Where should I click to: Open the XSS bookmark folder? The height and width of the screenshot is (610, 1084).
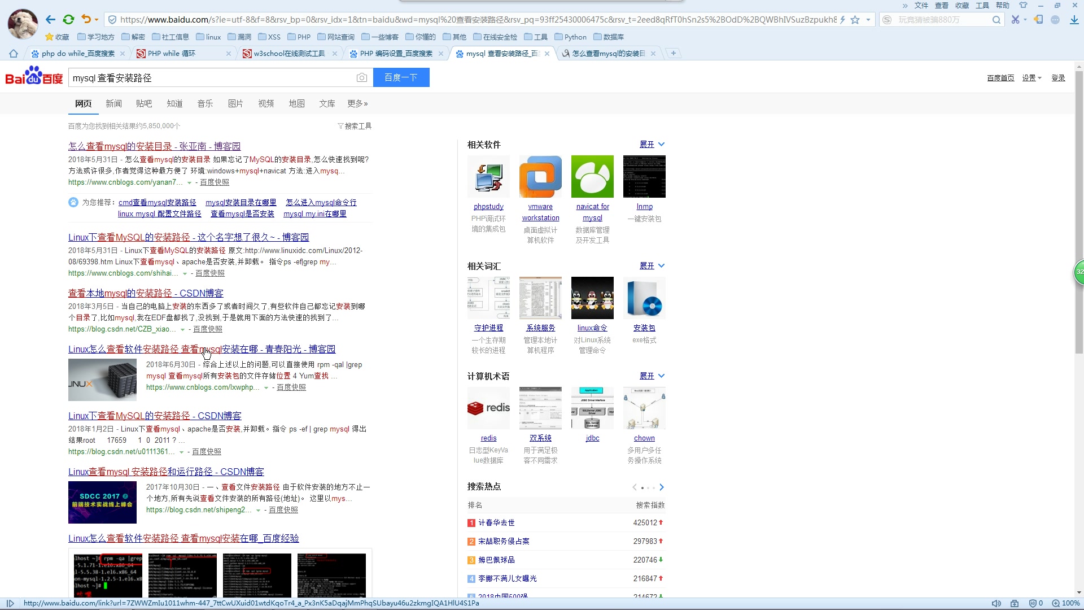(269, 37)
